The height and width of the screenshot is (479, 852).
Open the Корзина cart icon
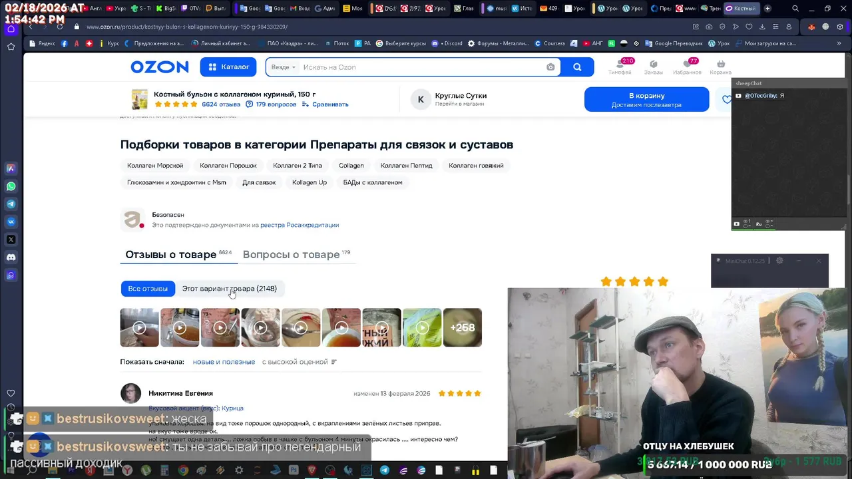[720, 67]
